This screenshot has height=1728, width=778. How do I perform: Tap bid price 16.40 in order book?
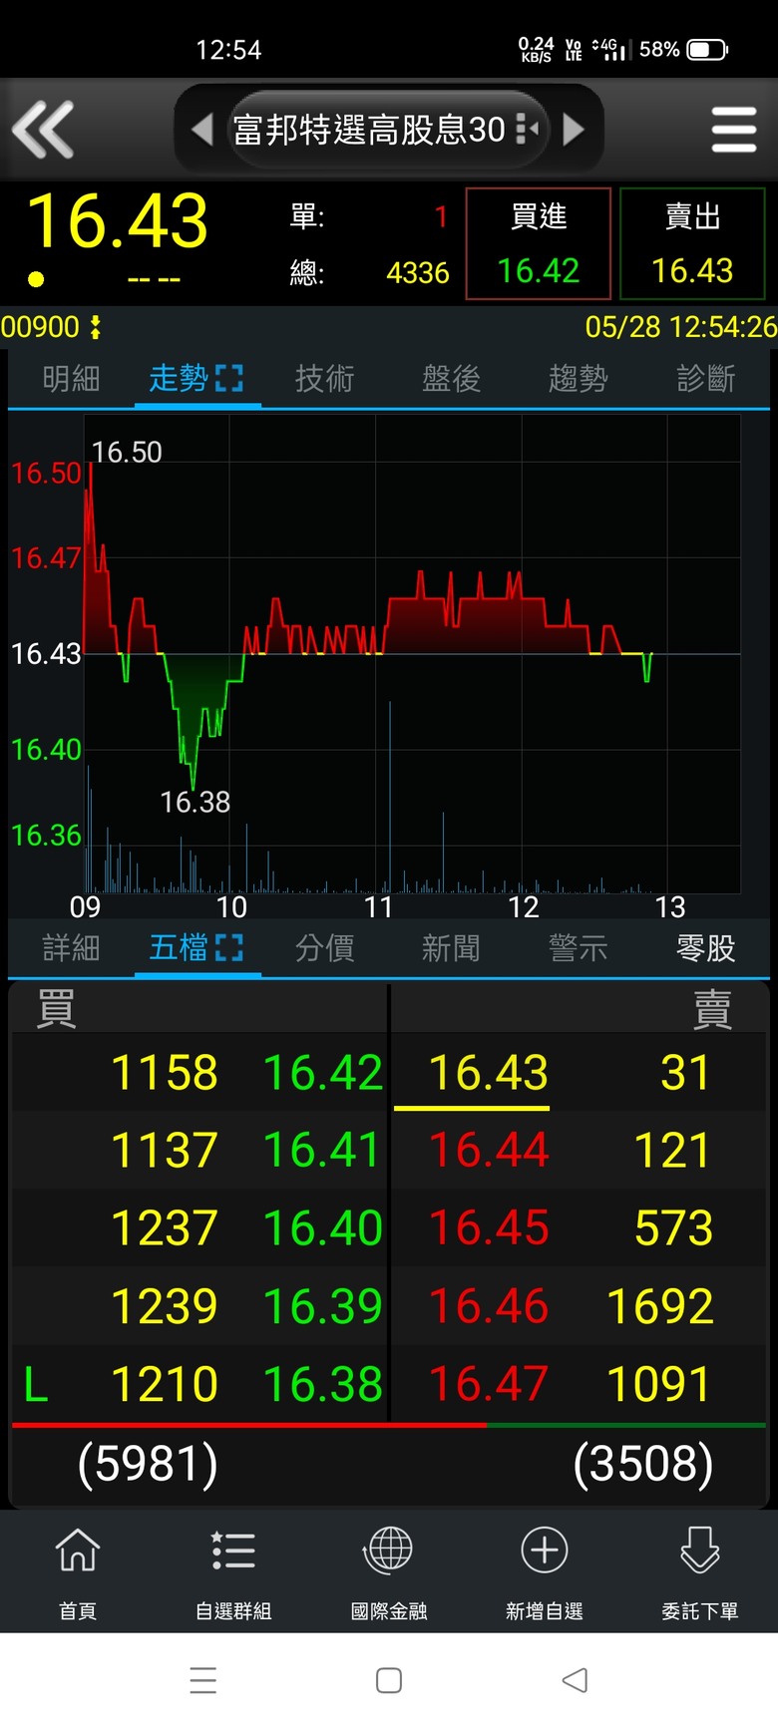click(x=323, y=1228)
